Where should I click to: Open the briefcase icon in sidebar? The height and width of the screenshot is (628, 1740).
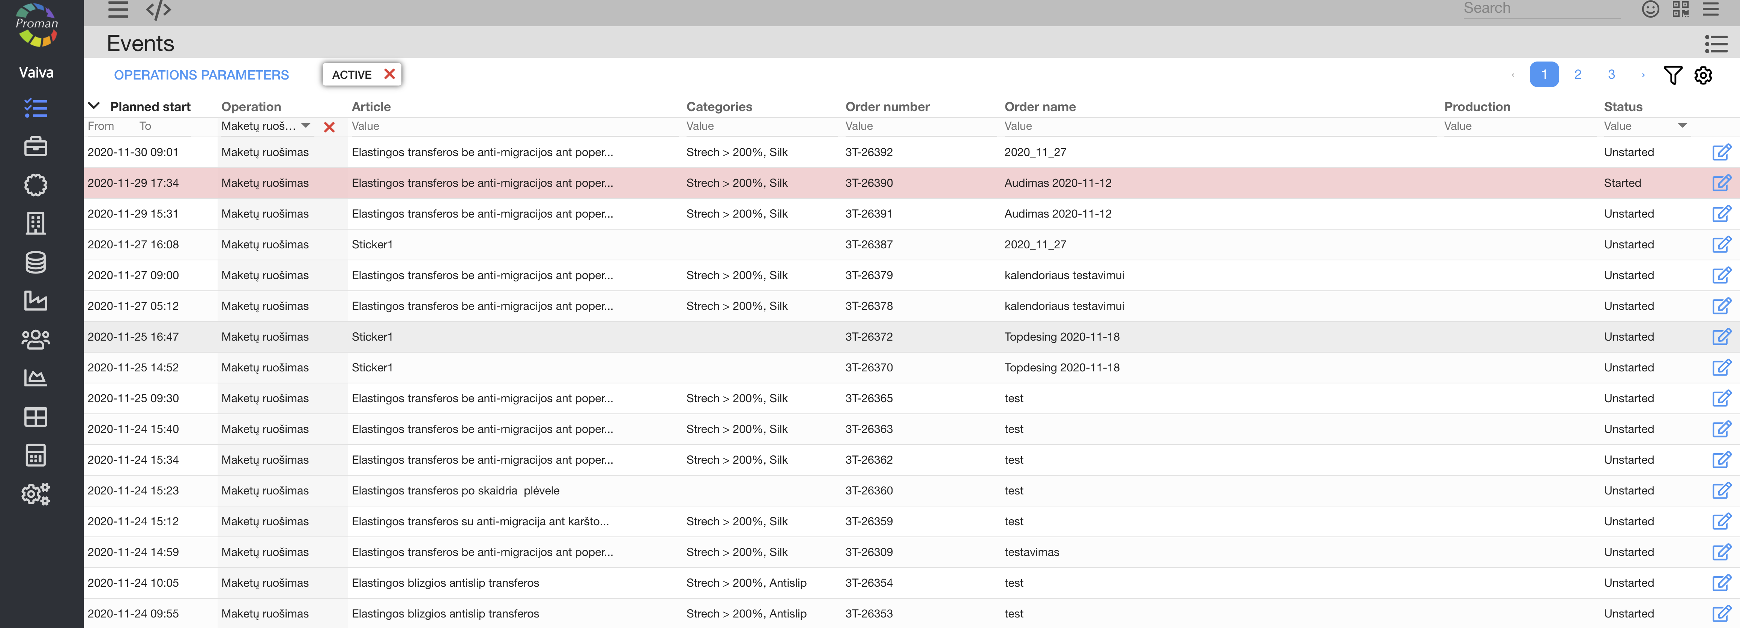coord(35,147)
